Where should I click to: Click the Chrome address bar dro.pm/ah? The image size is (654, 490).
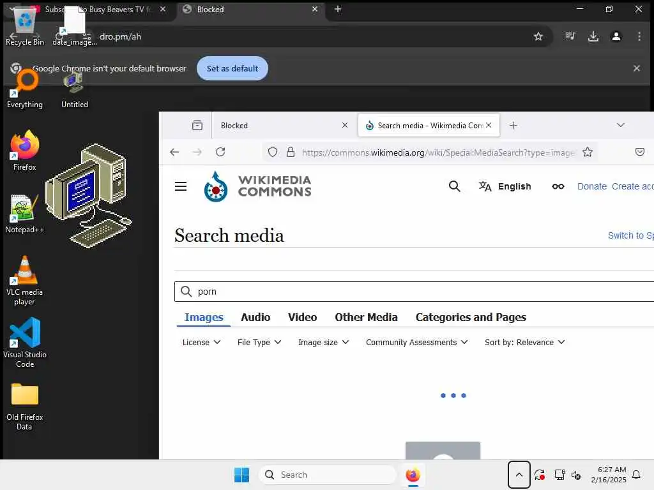(121, 36)
